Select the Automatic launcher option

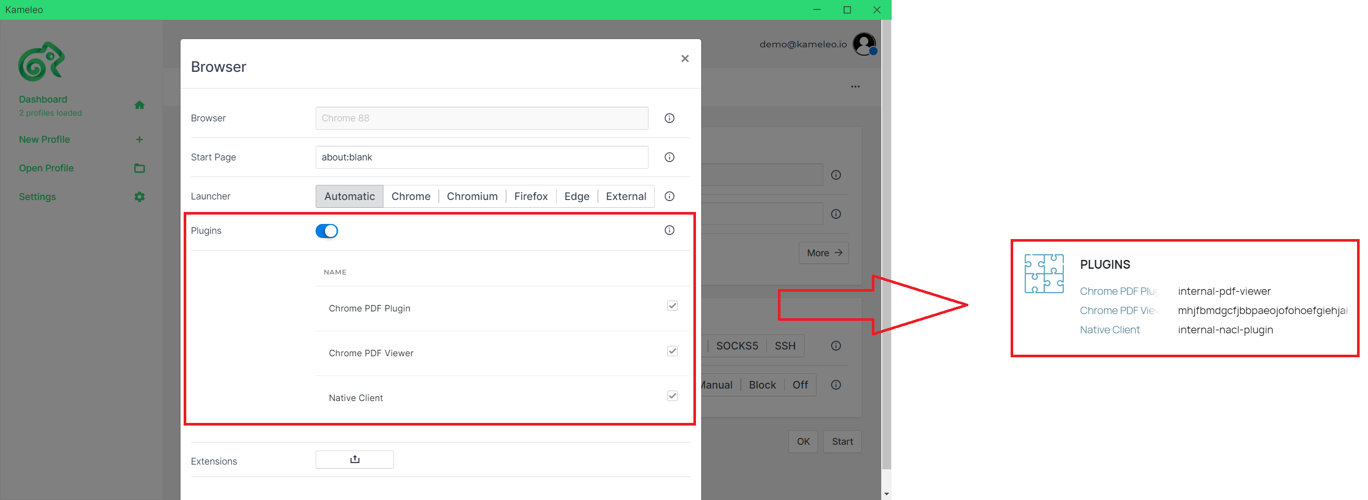[x=350, y=196]
